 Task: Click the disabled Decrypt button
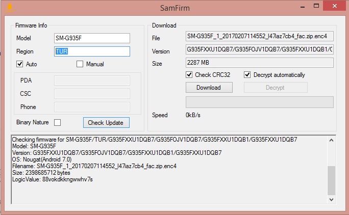276,88
